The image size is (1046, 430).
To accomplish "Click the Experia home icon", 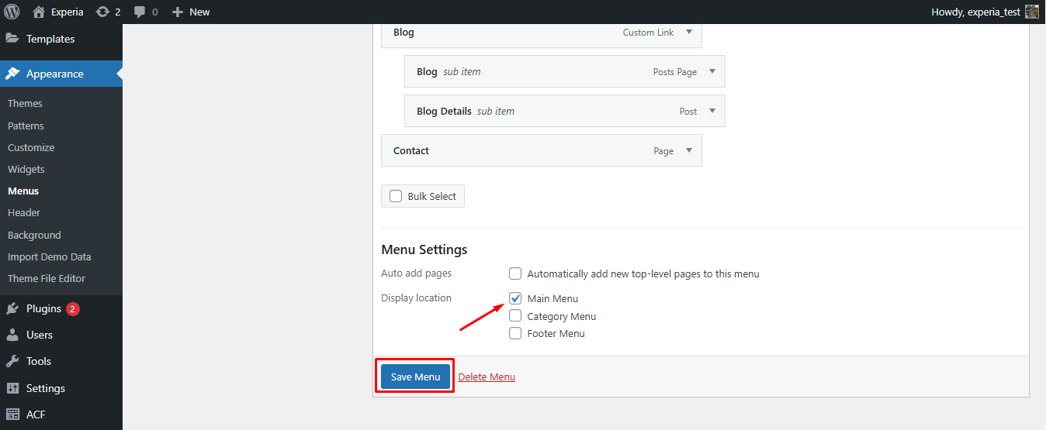I will click(x=39, y=12).
